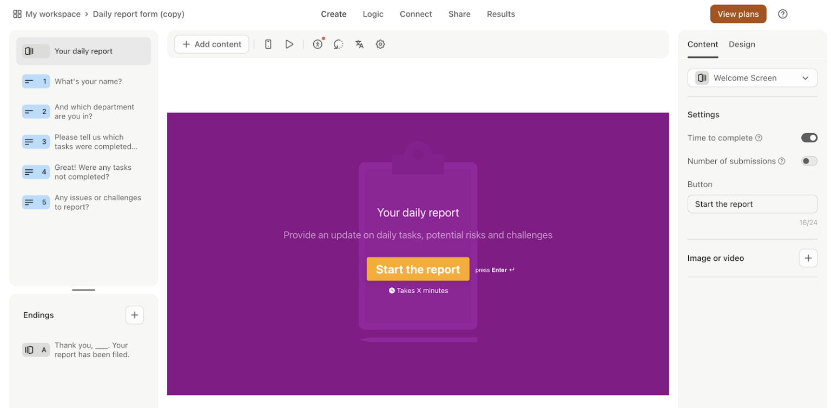Open the accessibility checker icon
Viewport: 831px width, 408px height.
[x=316, y=44]
